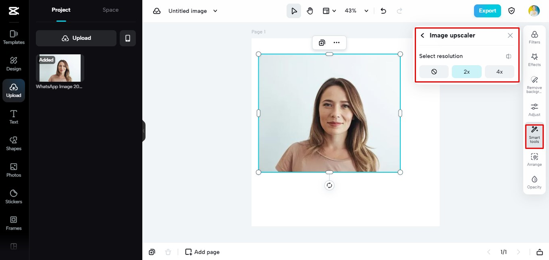
Task: Redo the last action
Action: pyautogui.click(x=400, y=11)
